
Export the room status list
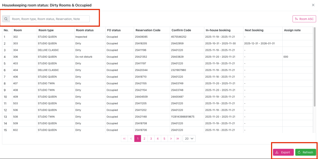click(283, 152)
